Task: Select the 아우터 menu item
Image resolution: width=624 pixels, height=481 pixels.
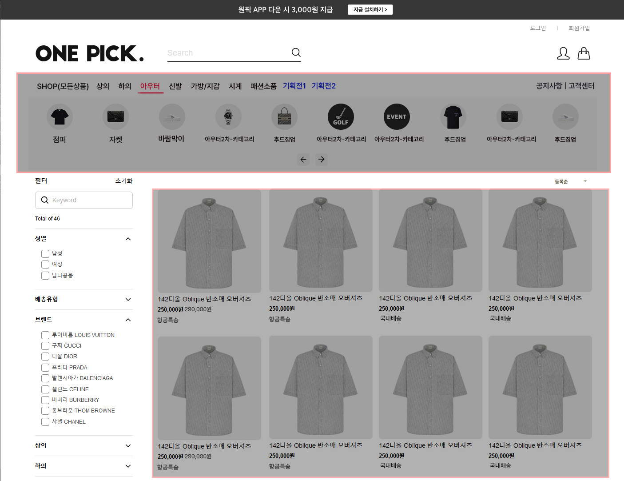Action: tap(150, 86)
